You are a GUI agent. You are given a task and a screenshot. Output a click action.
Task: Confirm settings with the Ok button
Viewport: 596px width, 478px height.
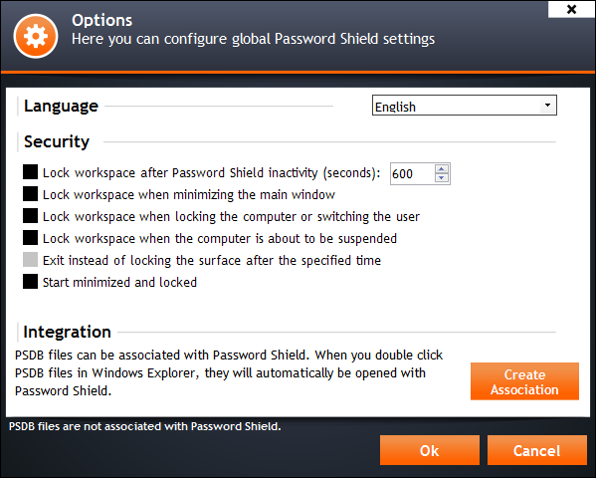pos(430,450)
